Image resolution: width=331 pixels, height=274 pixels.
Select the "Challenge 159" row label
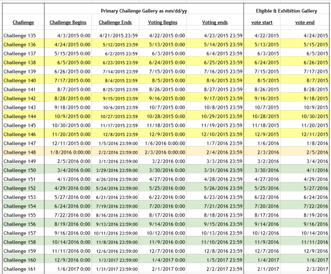pos(19,251)
